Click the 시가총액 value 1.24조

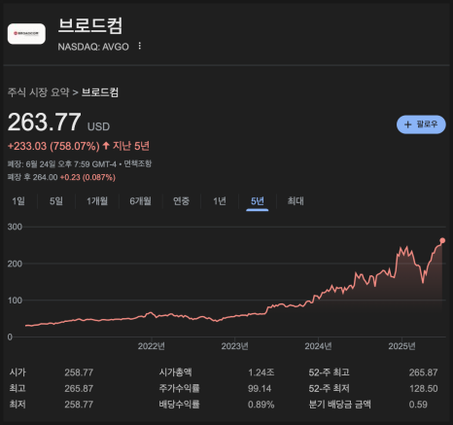pyautogui.click(x=261, y=372)
